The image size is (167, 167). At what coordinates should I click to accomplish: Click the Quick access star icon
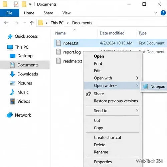pos(10,36)
